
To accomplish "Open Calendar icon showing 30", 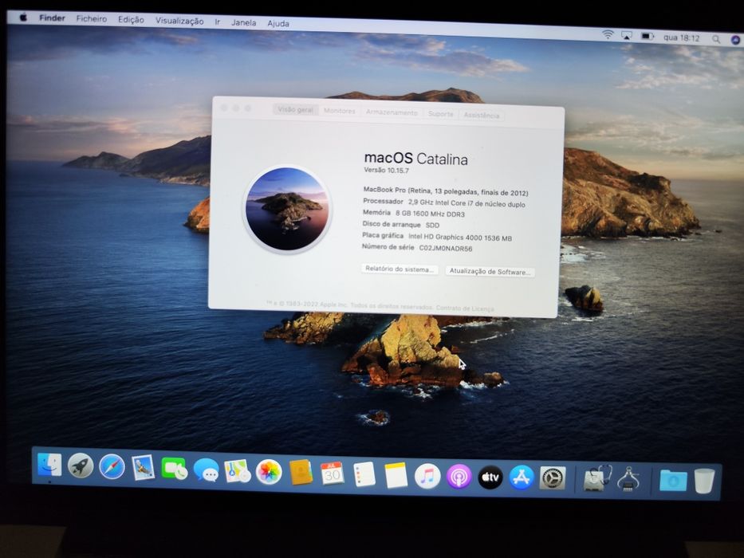I will click(x=333, y=474).
